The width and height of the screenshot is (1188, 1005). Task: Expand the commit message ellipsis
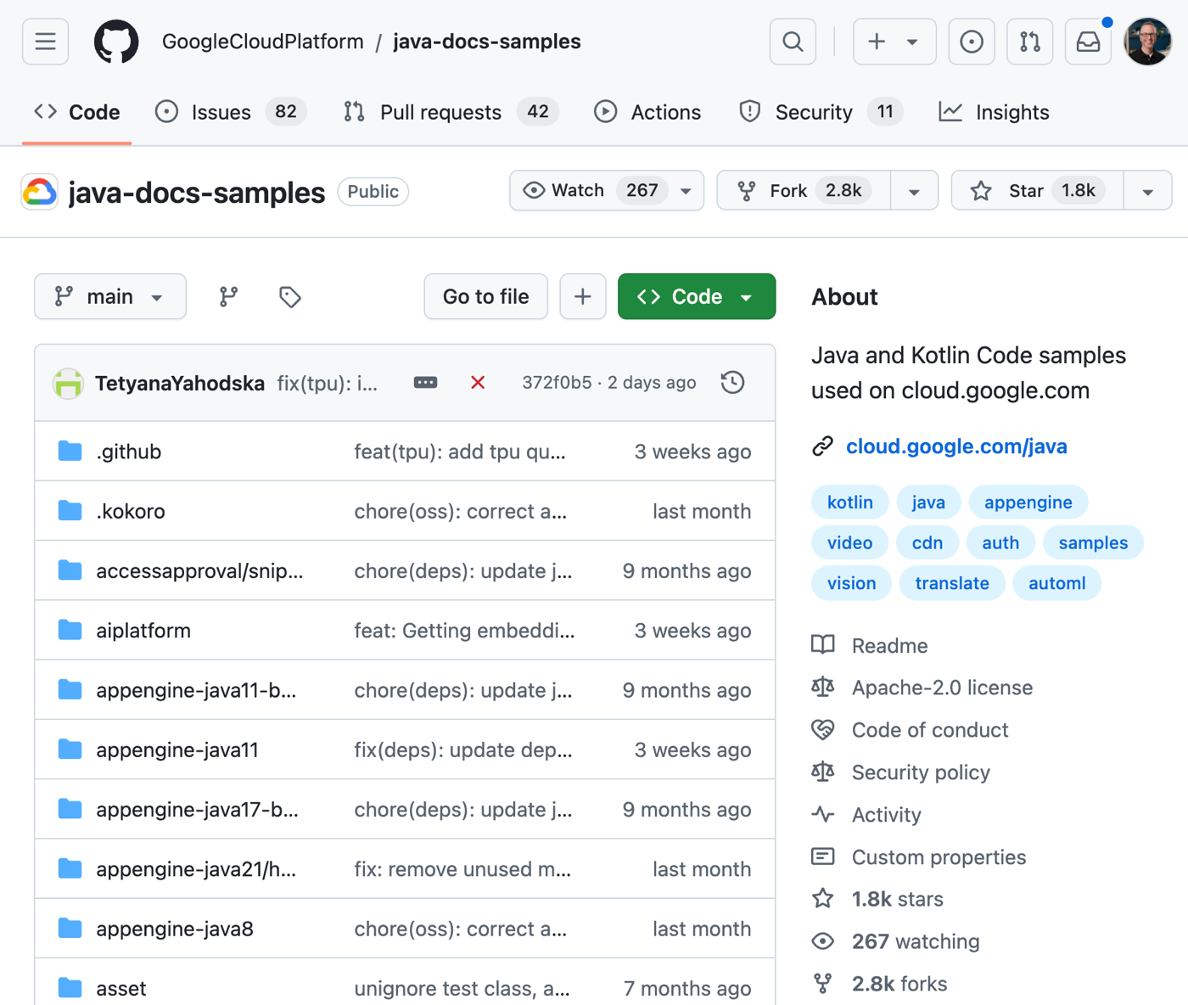pyautogui.click(x=425, y=383)
